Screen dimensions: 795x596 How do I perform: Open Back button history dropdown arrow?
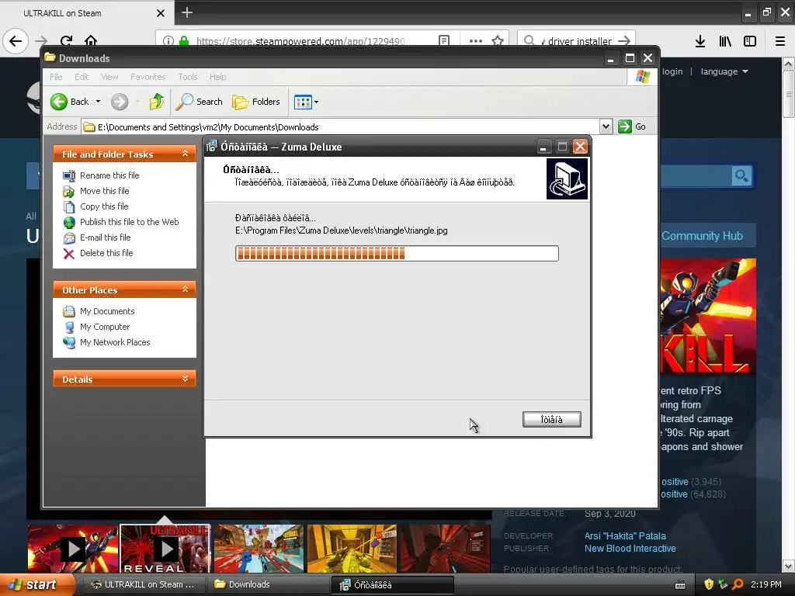click(x=99, y=102)
